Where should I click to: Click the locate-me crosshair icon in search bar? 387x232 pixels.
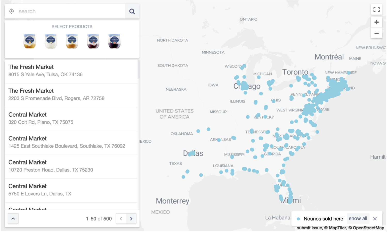[x=12, y=11]
